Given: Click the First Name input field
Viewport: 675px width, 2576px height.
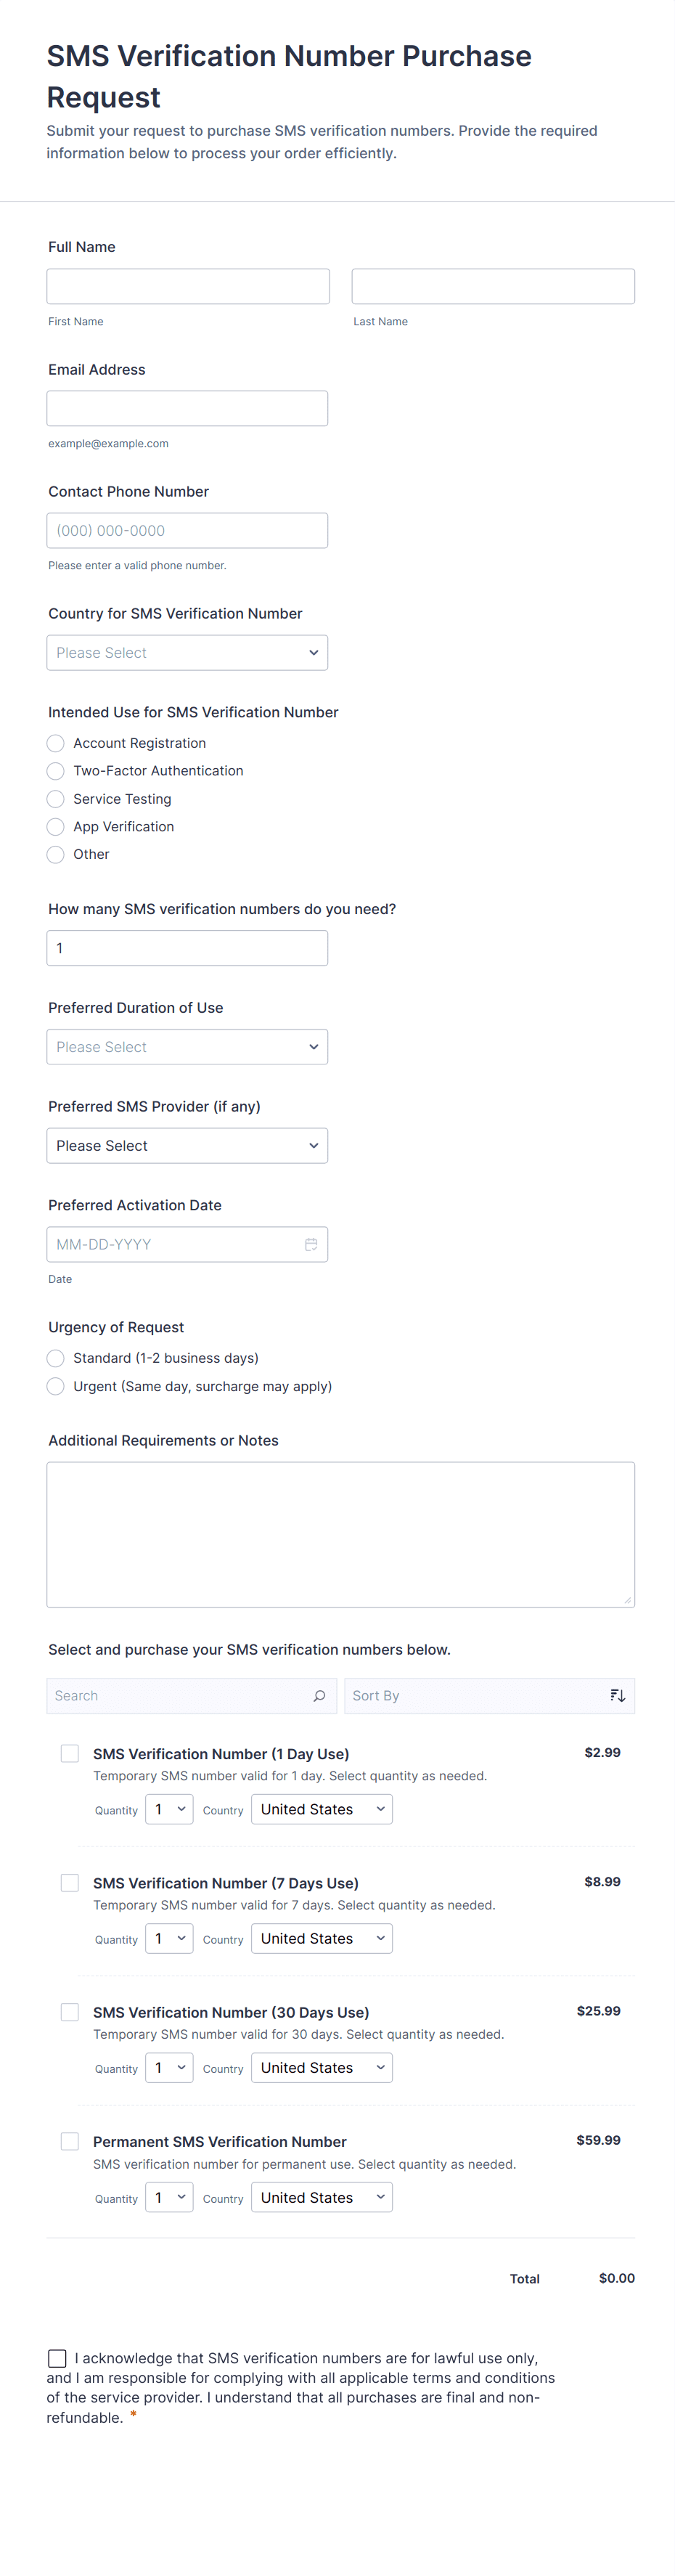Looking at the screenshot, I should 188,286.
